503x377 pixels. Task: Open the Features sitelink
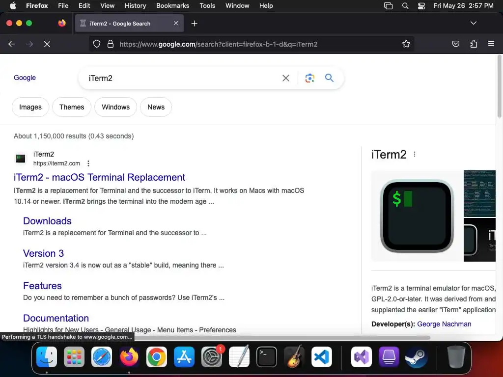click(x=42, y=286)
